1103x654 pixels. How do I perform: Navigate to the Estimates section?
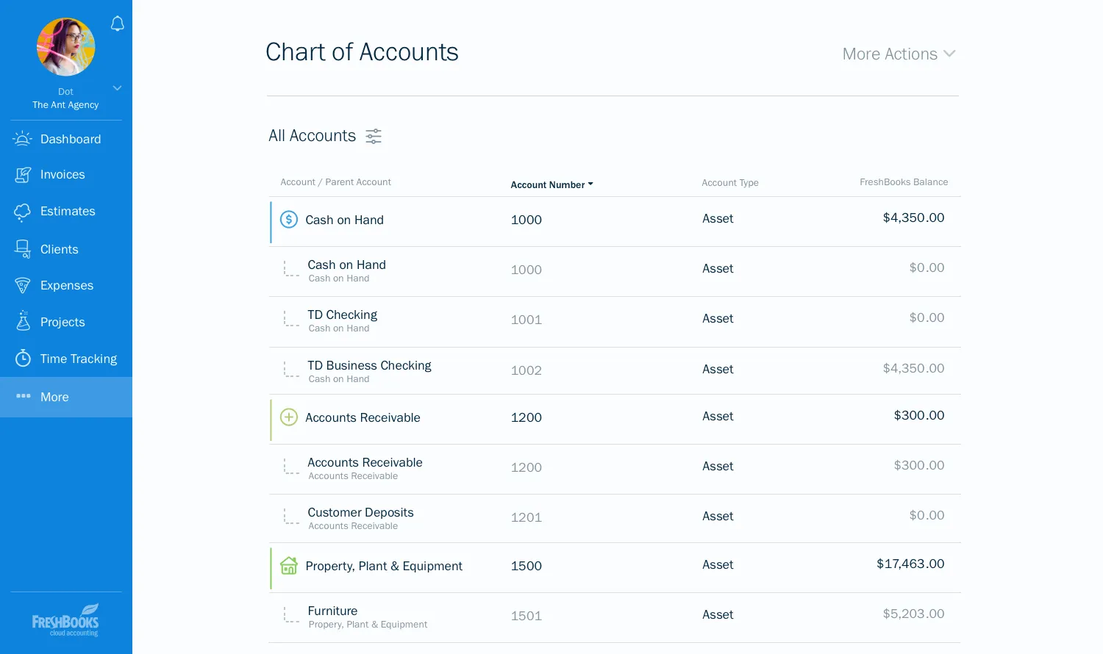click(68, 211)
